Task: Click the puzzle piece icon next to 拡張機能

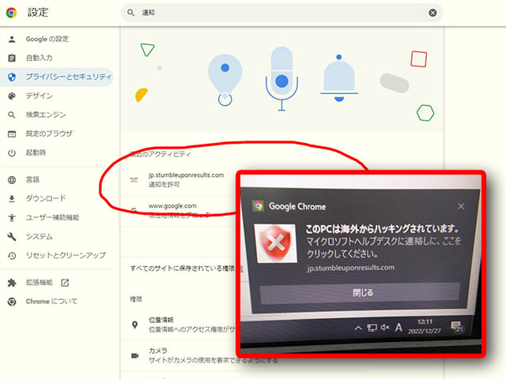Action: (12, 283)
